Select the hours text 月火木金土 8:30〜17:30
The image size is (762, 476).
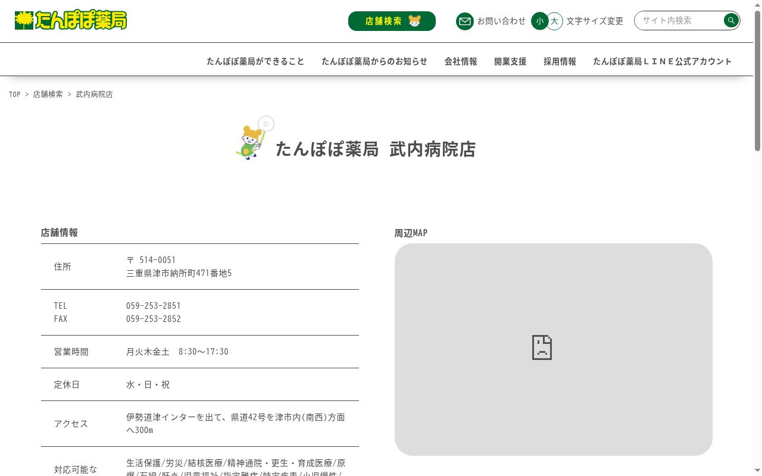point(177,352)
